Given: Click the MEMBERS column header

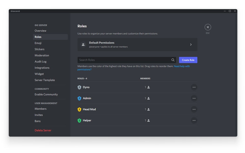Looking at the screenshot, I should (145, 79).
